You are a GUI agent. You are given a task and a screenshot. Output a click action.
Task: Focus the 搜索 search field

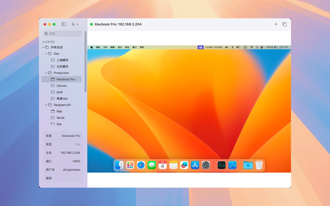pos(62,33)
